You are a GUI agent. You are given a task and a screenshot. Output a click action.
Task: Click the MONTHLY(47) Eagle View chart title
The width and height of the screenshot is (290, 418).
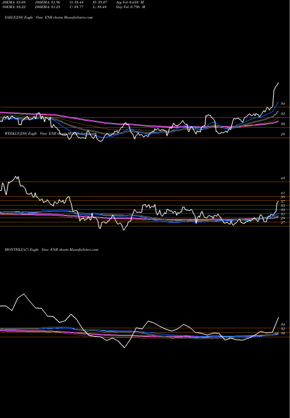[x=52, y=250]
